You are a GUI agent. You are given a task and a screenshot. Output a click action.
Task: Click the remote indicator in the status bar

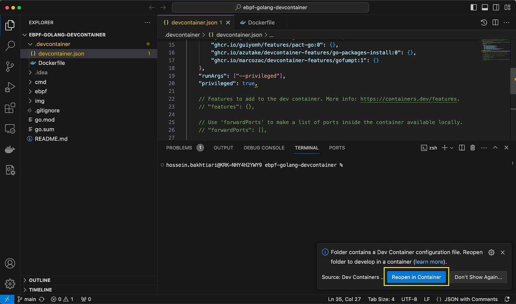[x=7, y=299]
